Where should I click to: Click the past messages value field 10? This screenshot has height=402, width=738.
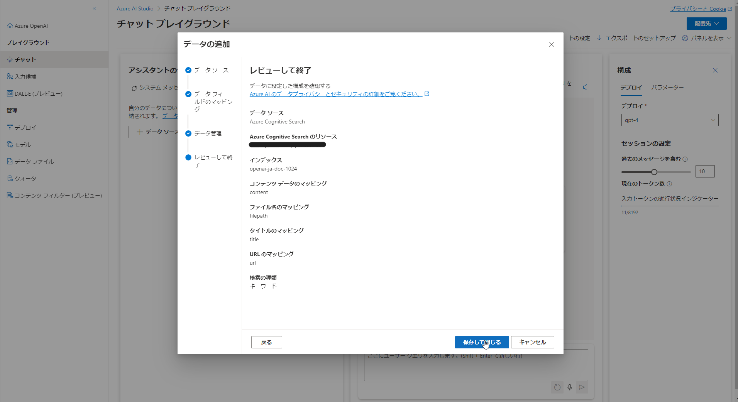[x=705, y=171]
